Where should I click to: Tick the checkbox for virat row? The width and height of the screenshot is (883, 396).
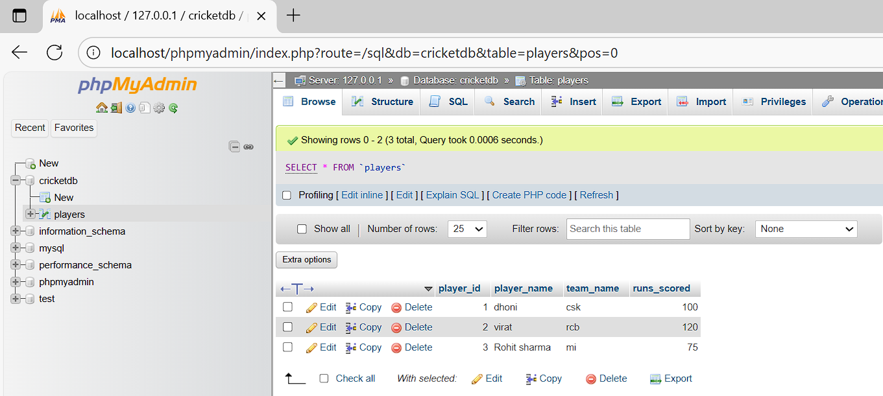[288, 327]
